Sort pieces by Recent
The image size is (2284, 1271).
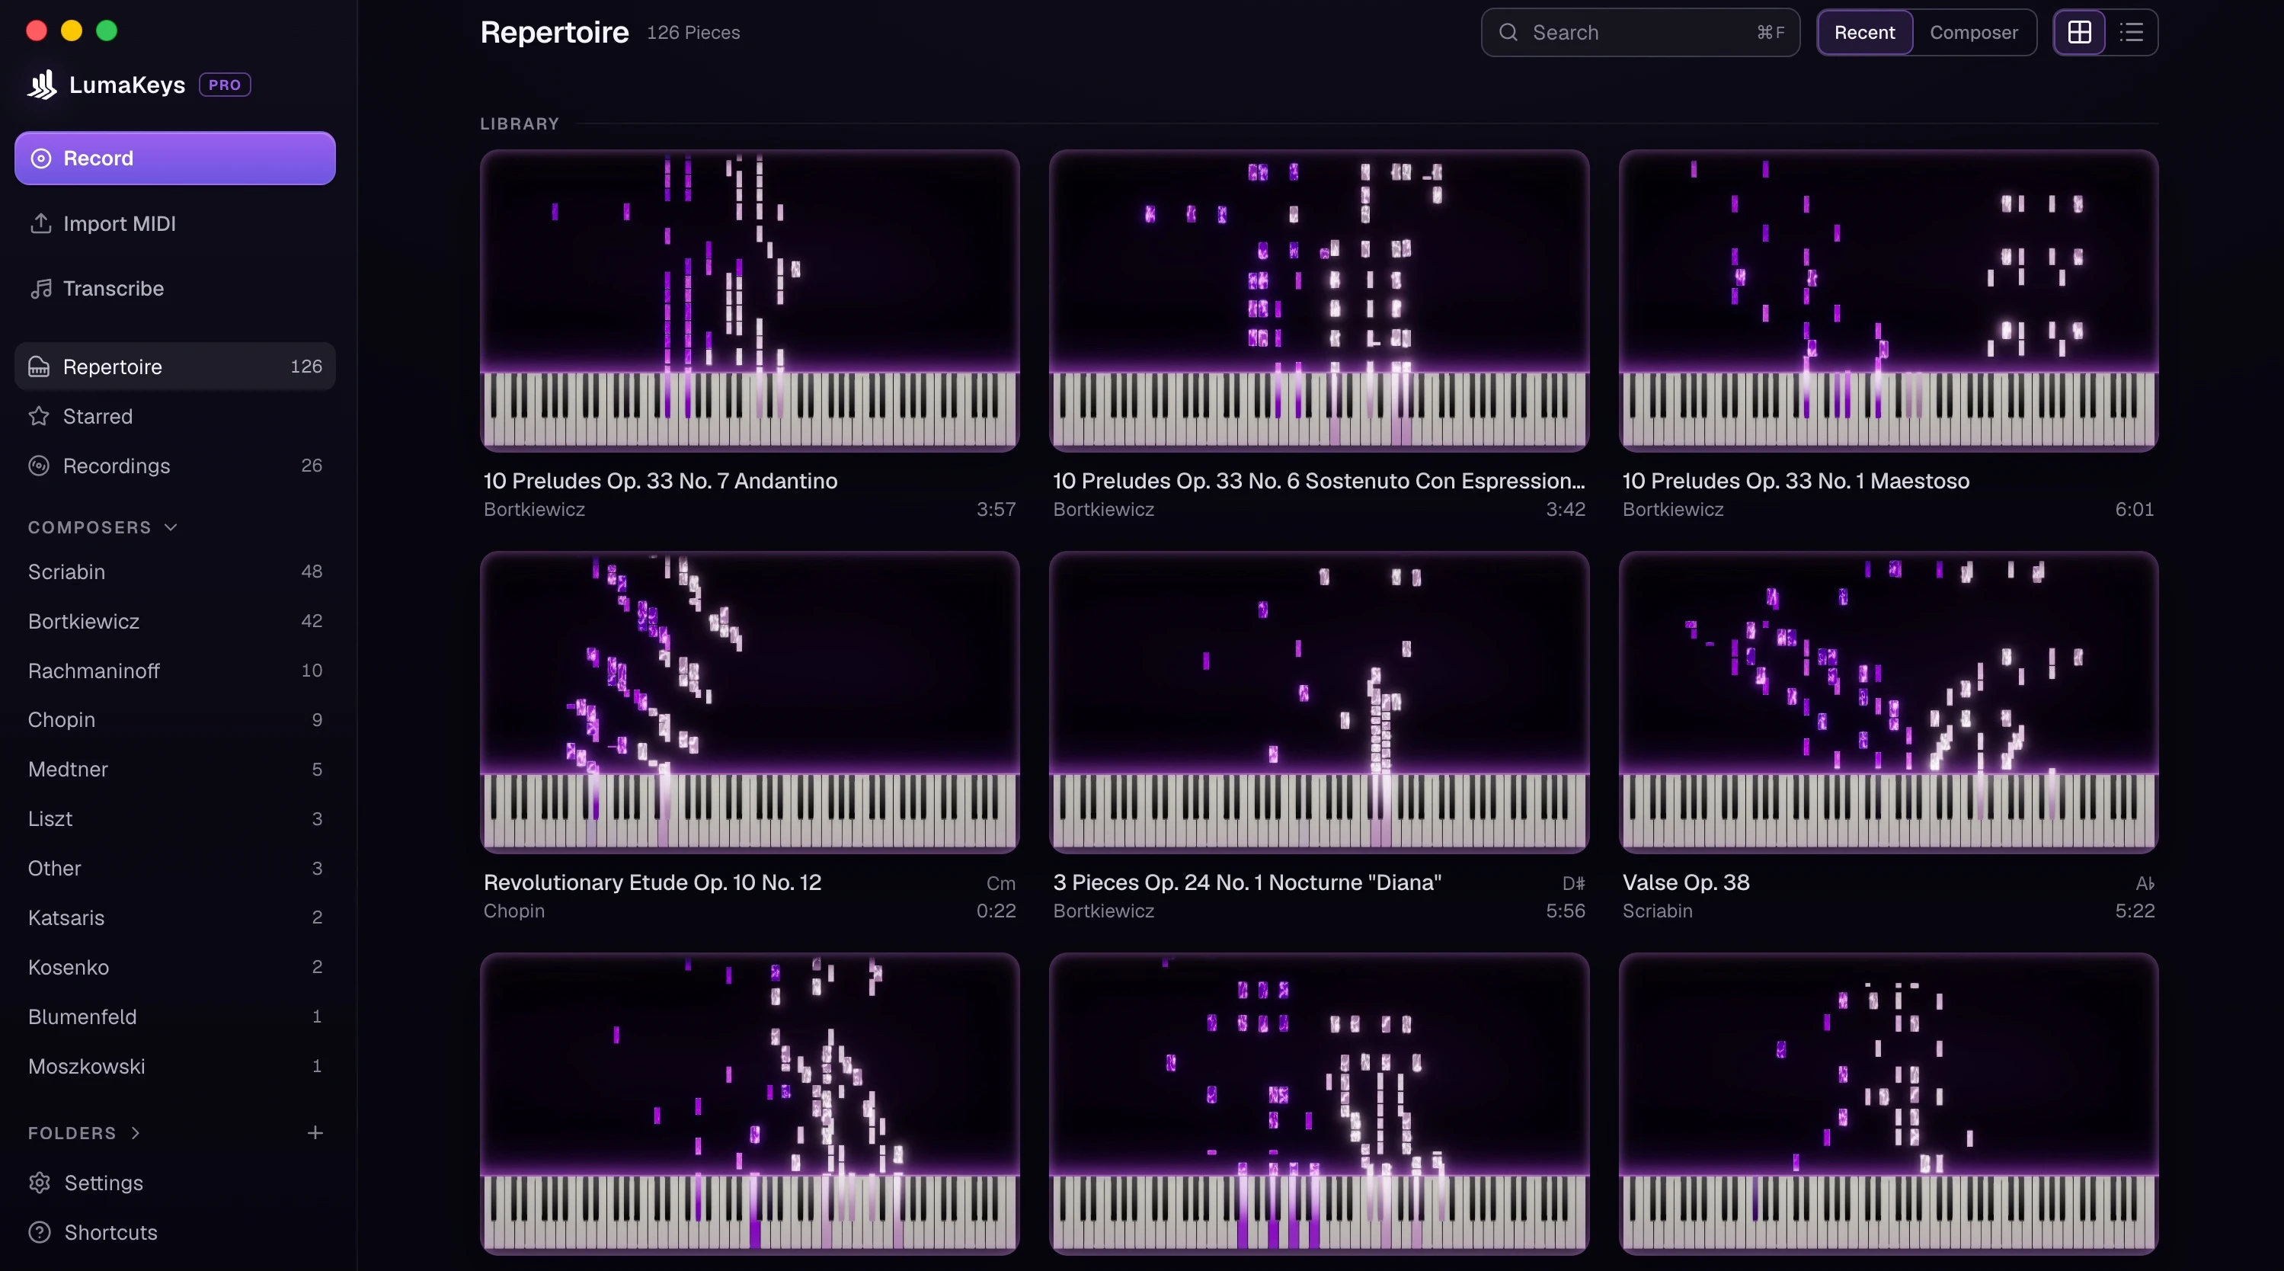coord(1865,33)
